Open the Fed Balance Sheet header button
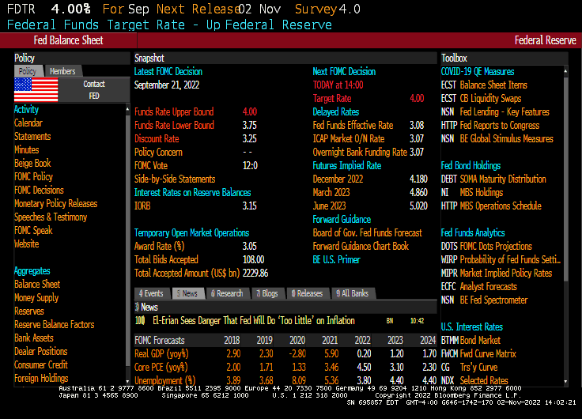Viewport: 582px width, 419px height. 68,40
